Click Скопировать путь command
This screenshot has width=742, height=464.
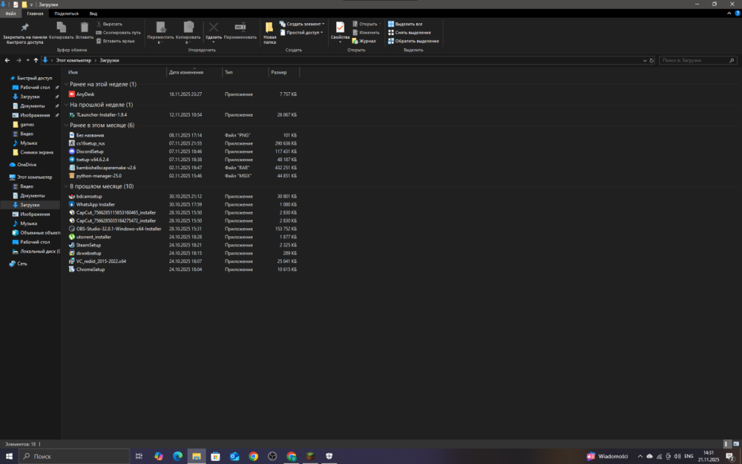118,32
